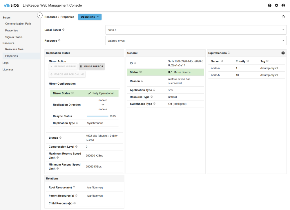Click the Pause Mirror button
Image resolution: width=290 pixels, height=210 pixels.
coord(92,66)
